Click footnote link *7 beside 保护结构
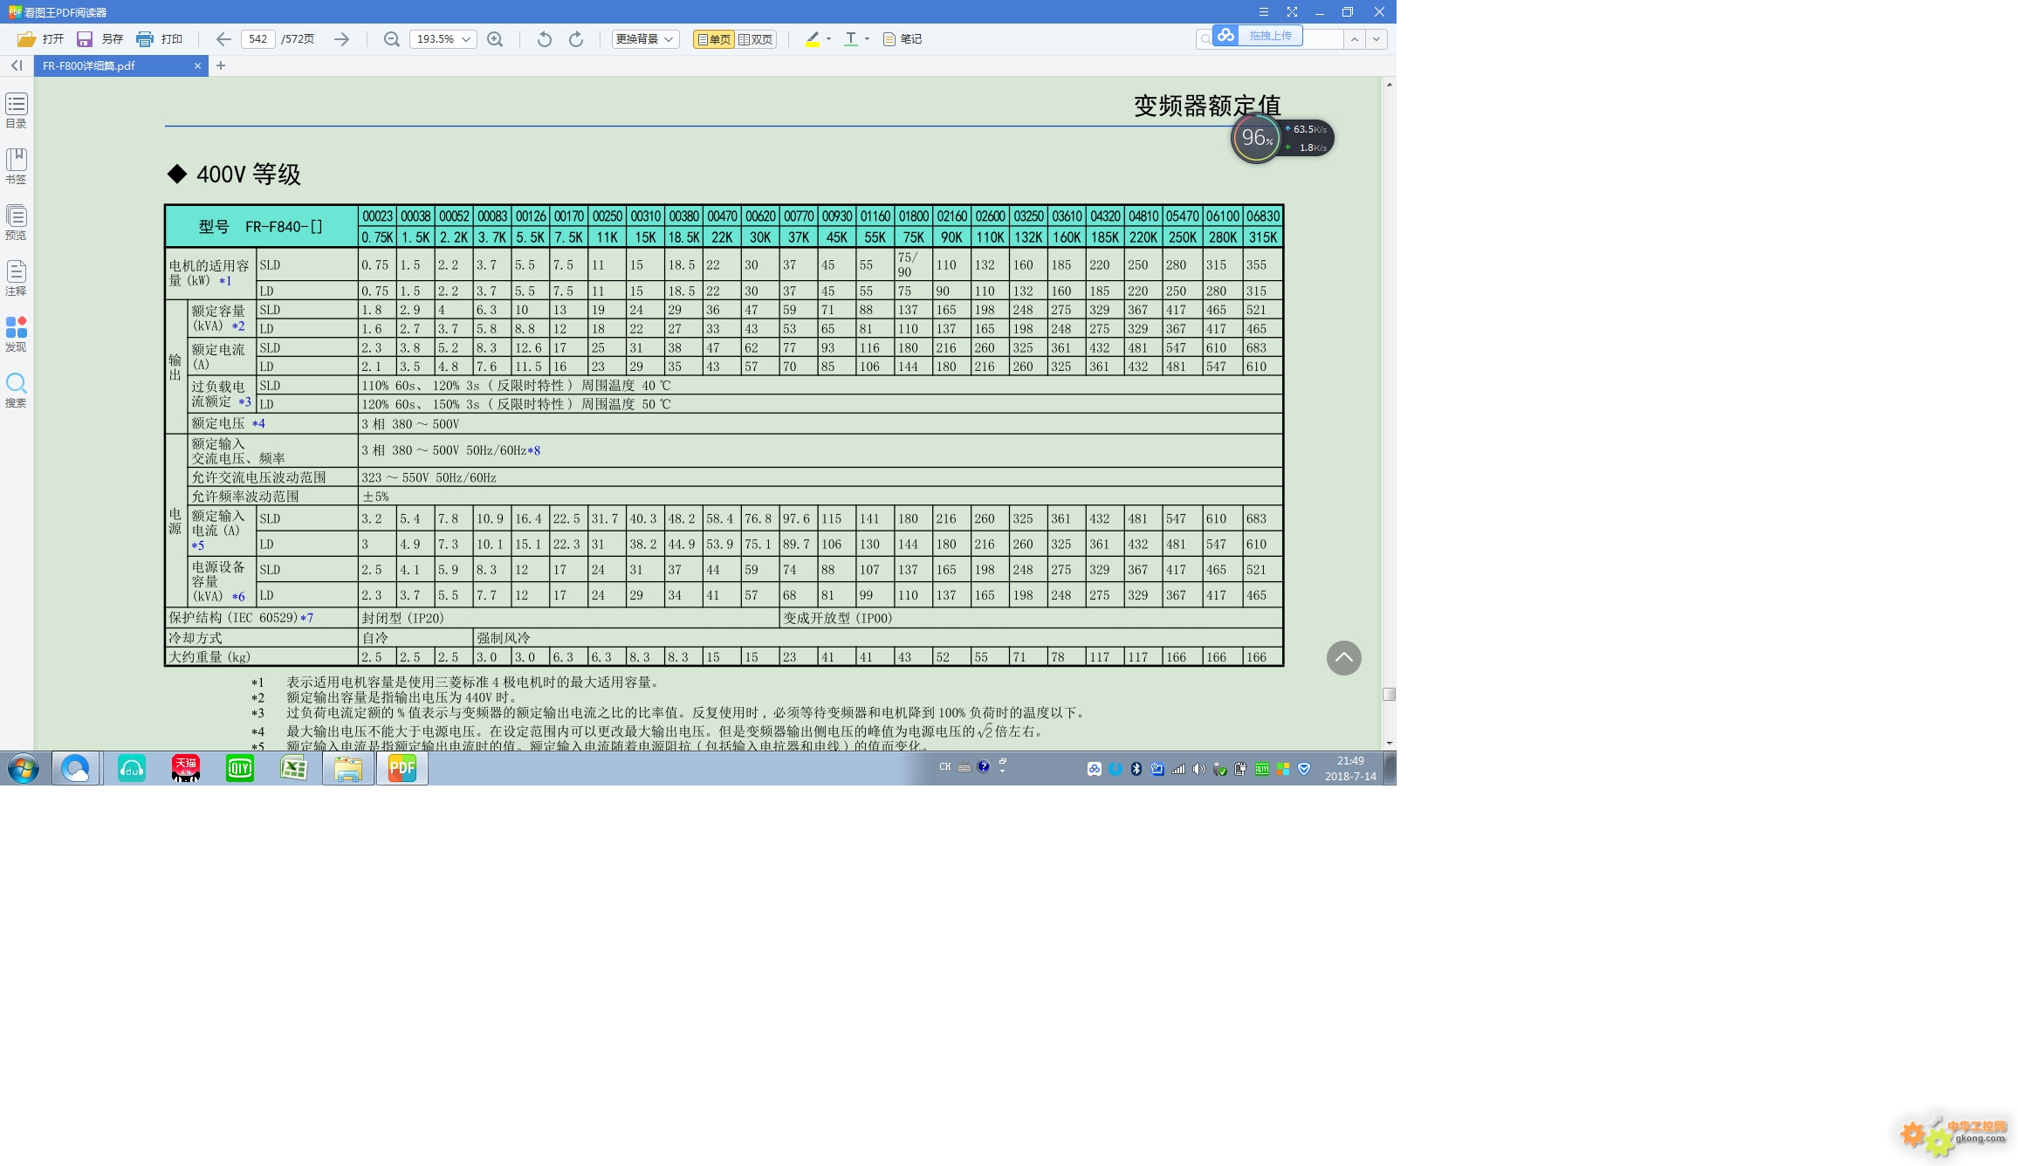 click(x=306, y=618)
